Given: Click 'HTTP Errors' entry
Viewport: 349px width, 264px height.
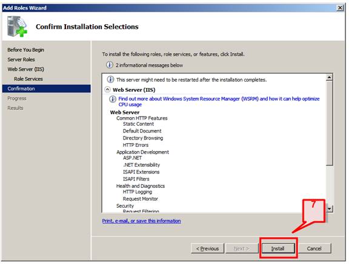Looking at the screenshot, I should 136,145.
